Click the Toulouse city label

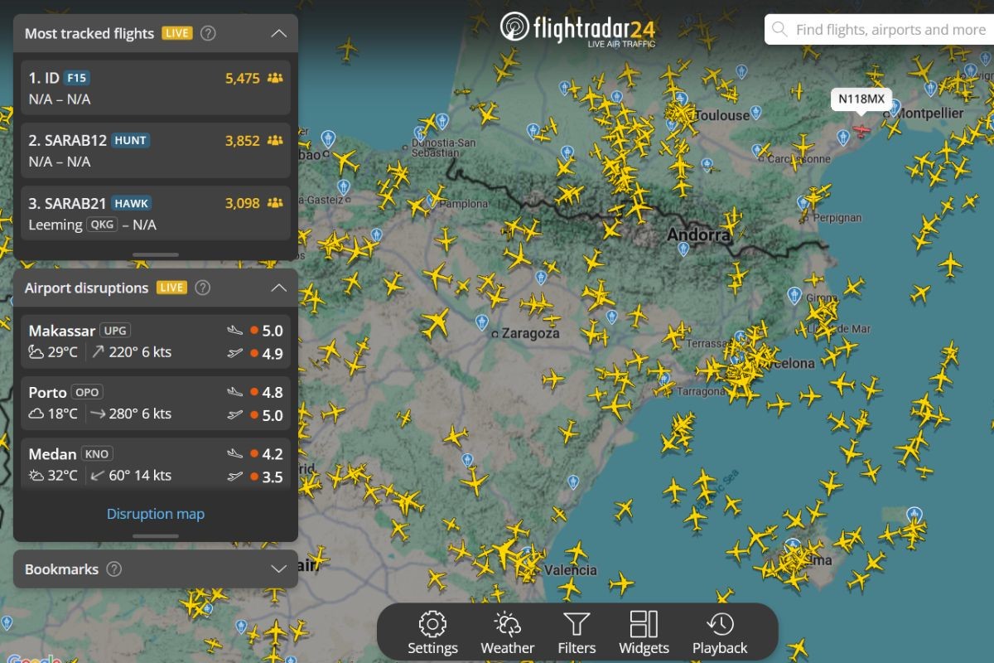point(721,115)
